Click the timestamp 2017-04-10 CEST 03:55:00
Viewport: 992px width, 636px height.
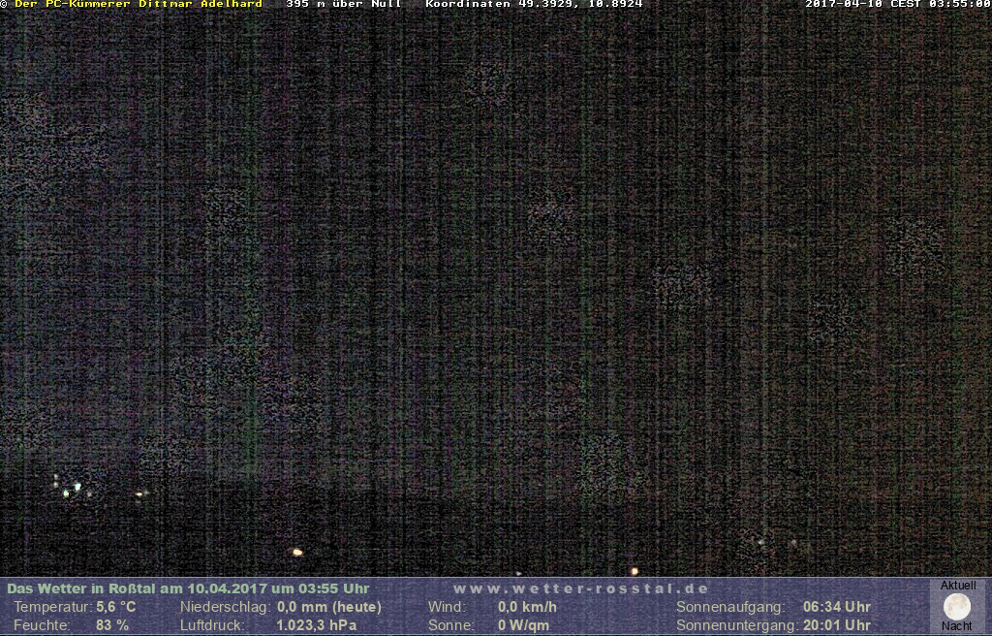pos(897,4)
